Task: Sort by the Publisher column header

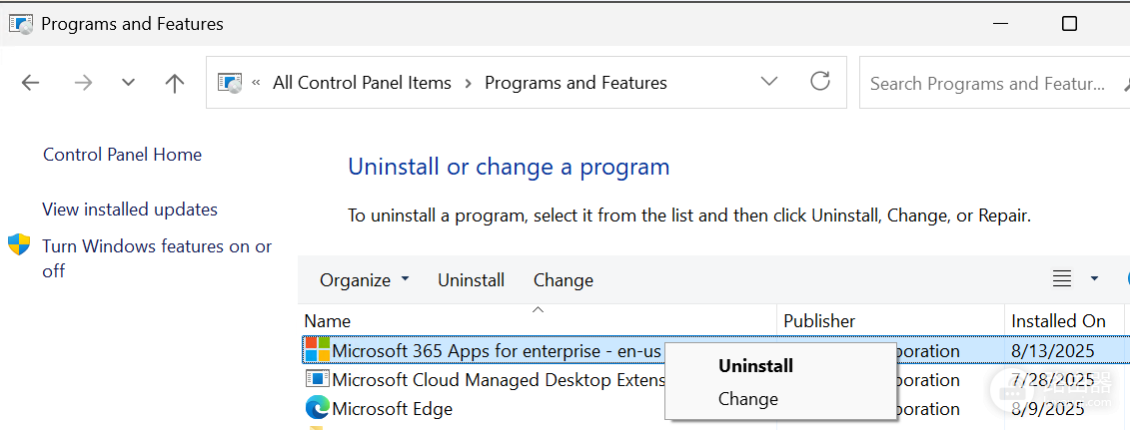Action: (x=891, y=320)
